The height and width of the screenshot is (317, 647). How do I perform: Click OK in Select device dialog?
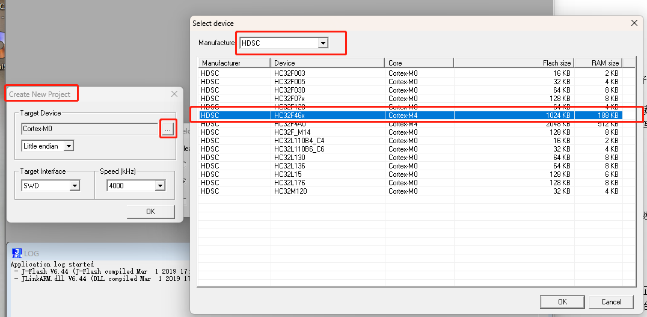coord(562,302)
